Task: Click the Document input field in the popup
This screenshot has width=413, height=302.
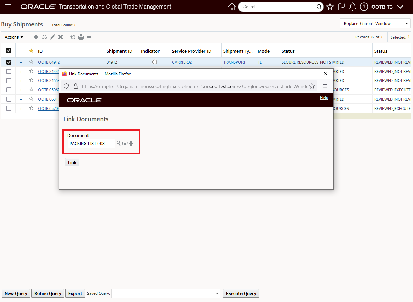Action: point(91,143)
